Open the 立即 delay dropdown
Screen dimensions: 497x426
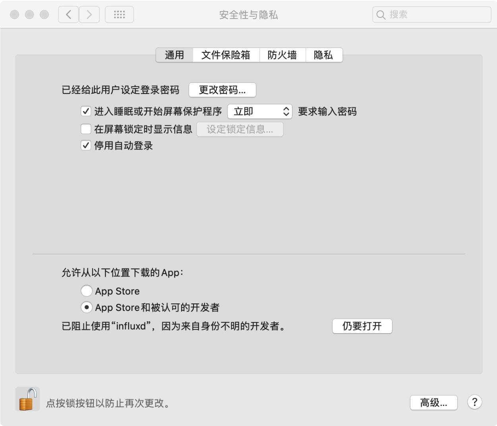pyautogui.click(x=260, y=111)
